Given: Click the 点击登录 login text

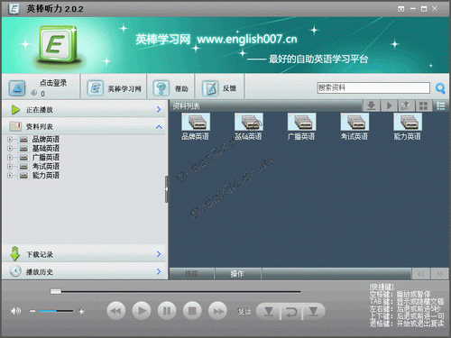Looking at the screenshot, I should pos(53,83).
